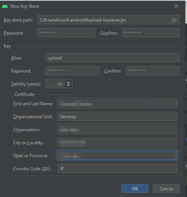
Task: Click the City or Locality label
Action: point(28,143)
